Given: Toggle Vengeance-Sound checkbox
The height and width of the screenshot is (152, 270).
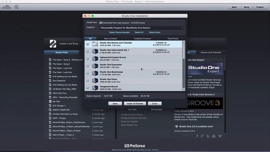Looking at the screenshot, I should pyautogui.click(x=88, y=88).
